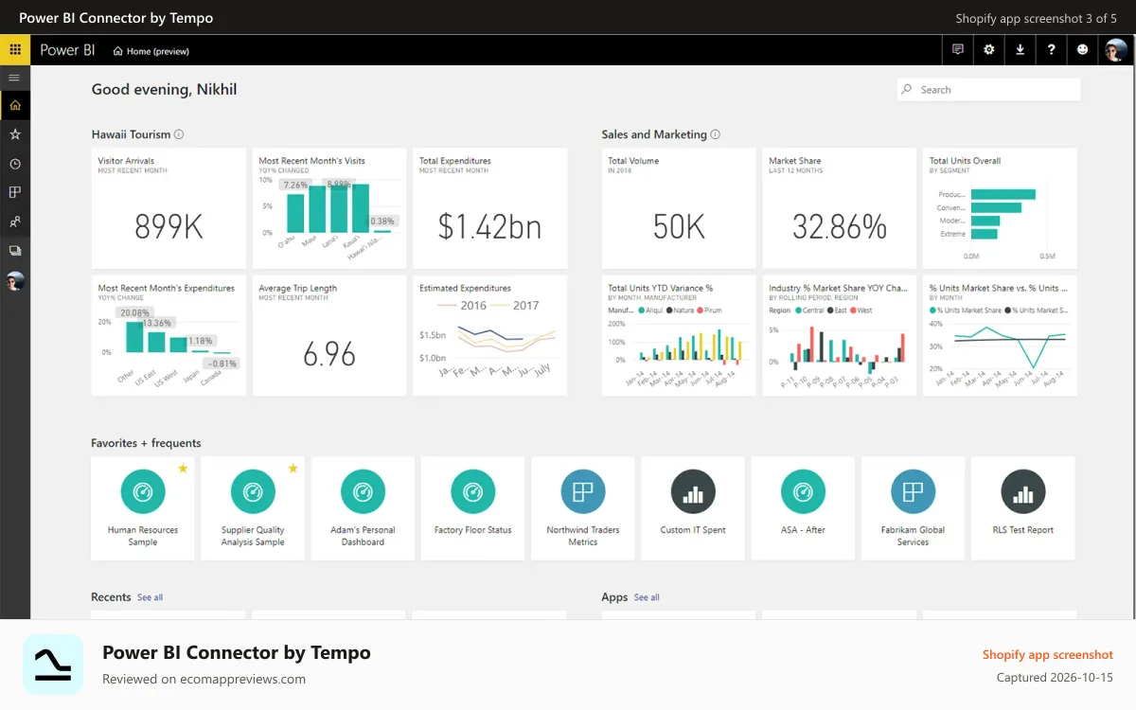Click Home (preview) breadcrumb
The width and height of the screenshot is (1136, 710).
point(151,51)
